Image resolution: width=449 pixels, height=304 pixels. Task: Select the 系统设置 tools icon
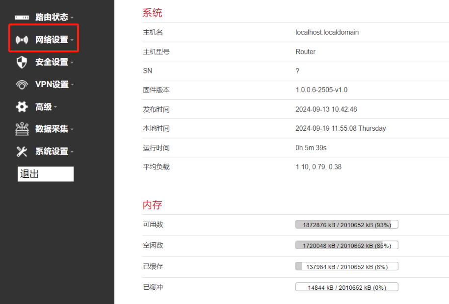point(21,151)
